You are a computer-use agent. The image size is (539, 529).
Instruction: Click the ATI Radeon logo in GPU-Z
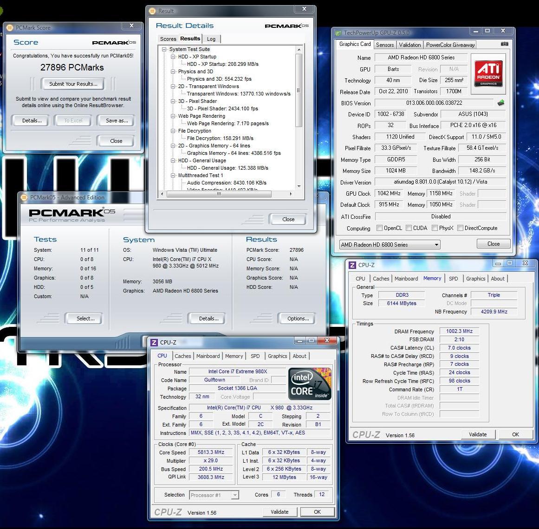point(488,73)
